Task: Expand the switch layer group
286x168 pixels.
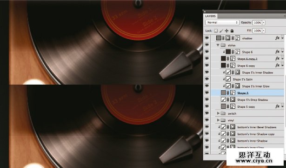Action: [x=218, y=113]
